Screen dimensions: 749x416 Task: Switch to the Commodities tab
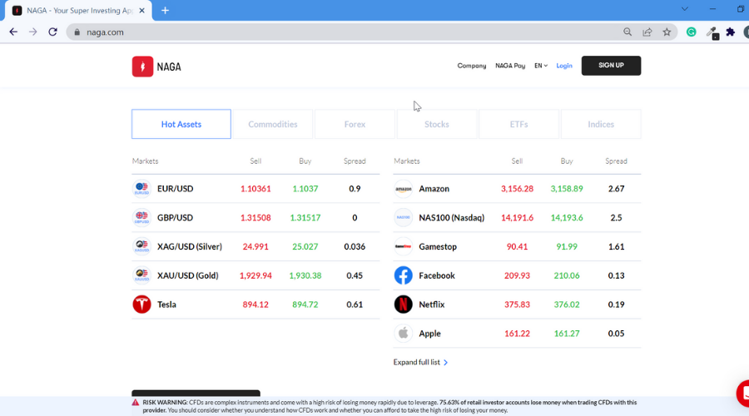273,124
